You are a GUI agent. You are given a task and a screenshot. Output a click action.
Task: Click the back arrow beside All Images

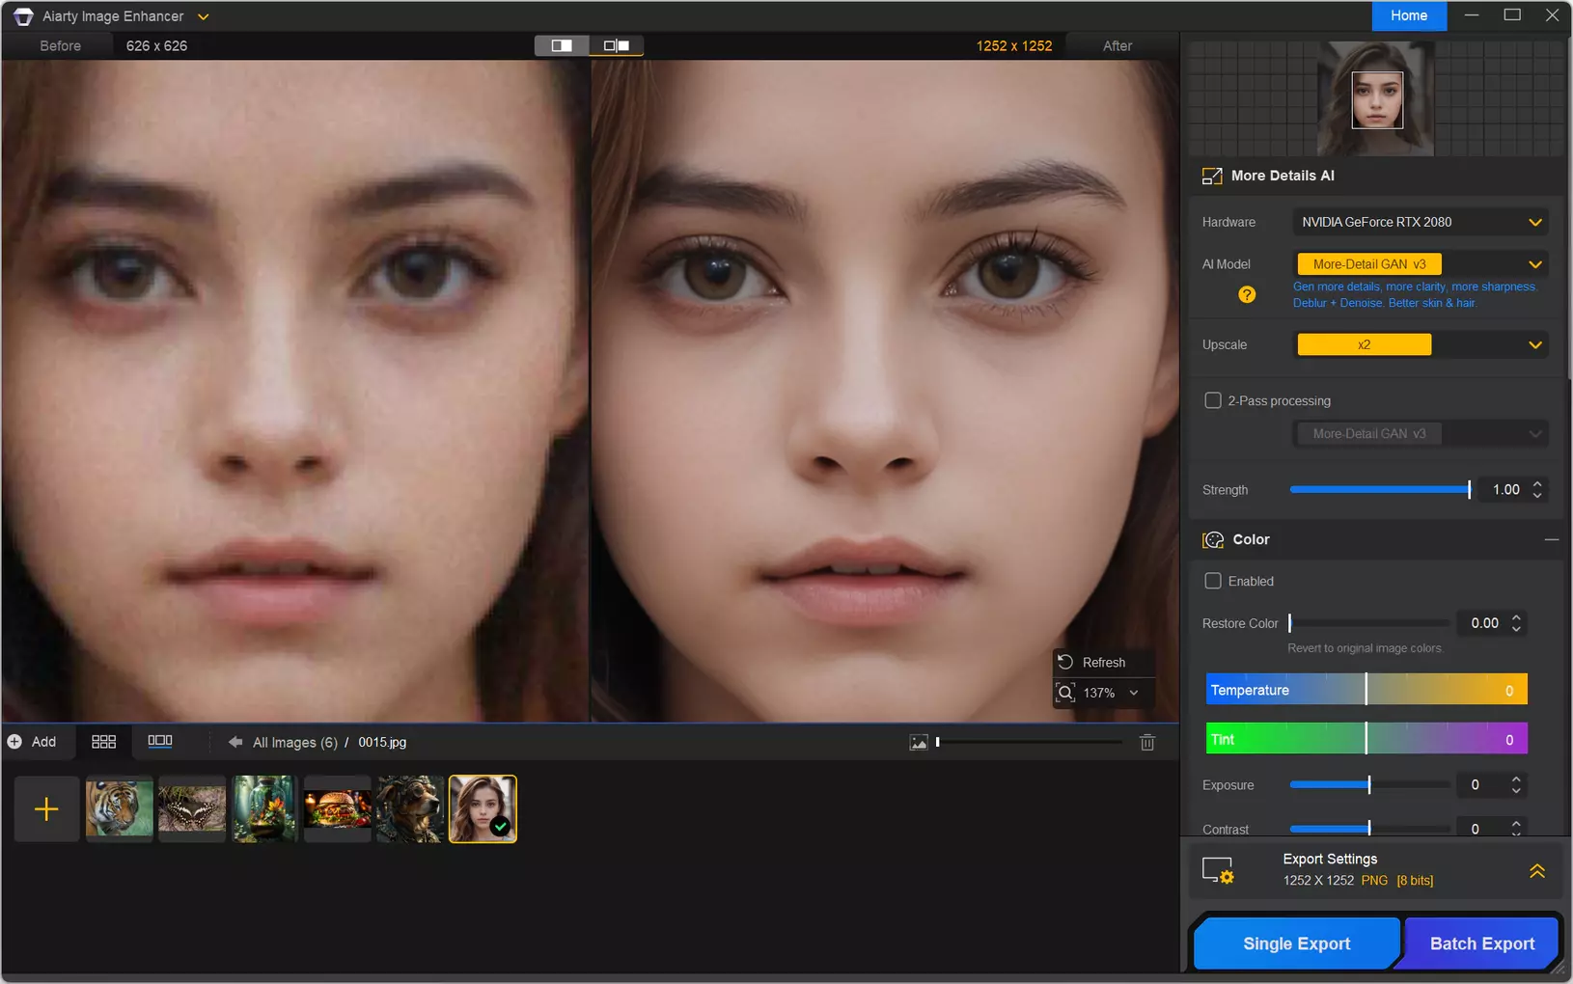[235, 742]
